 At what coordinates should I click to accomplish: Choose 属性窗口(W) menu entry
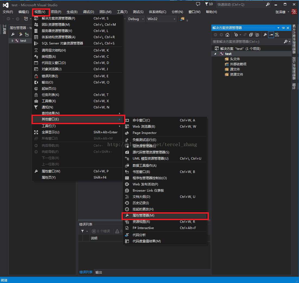77,171
